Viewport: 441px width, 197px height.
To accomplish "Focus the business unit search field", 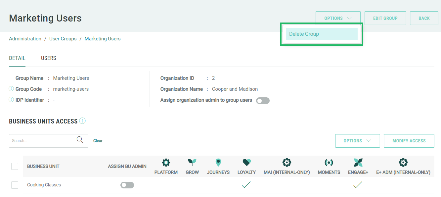I will pos(43,141).
